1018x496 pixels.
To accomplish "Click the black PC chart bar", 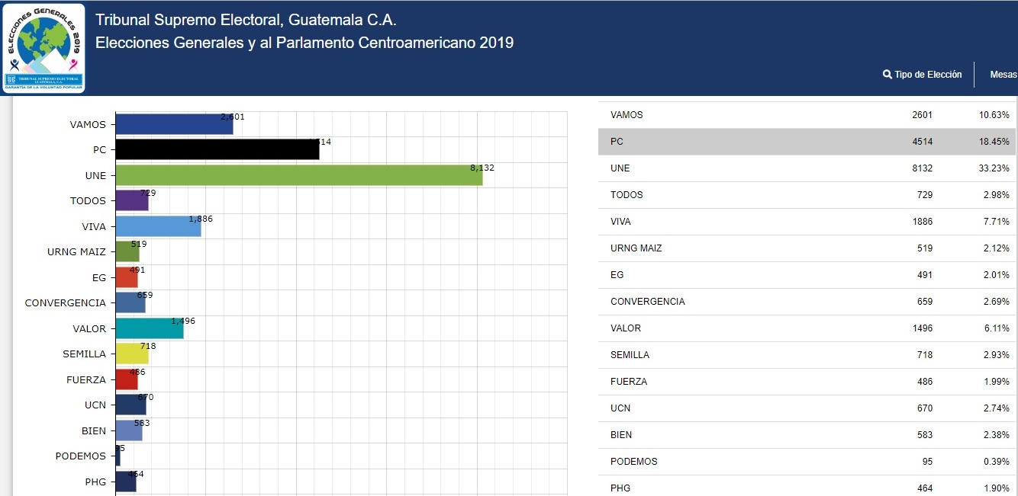I will [x=217, y=149].
